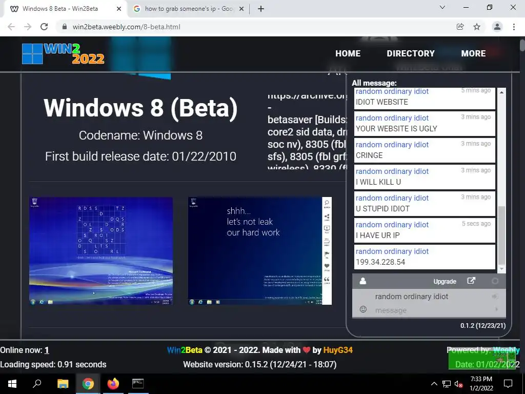Screen dimensions: 525x394
Task: Click the '199.34.228.54' message text
Action: point(380,262)
